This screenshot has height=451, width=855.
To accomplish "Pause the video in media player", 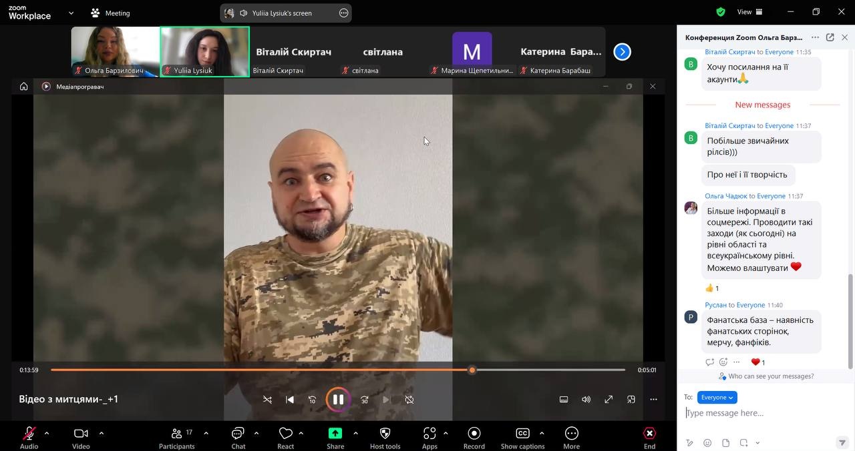I will tap(338, 400).
